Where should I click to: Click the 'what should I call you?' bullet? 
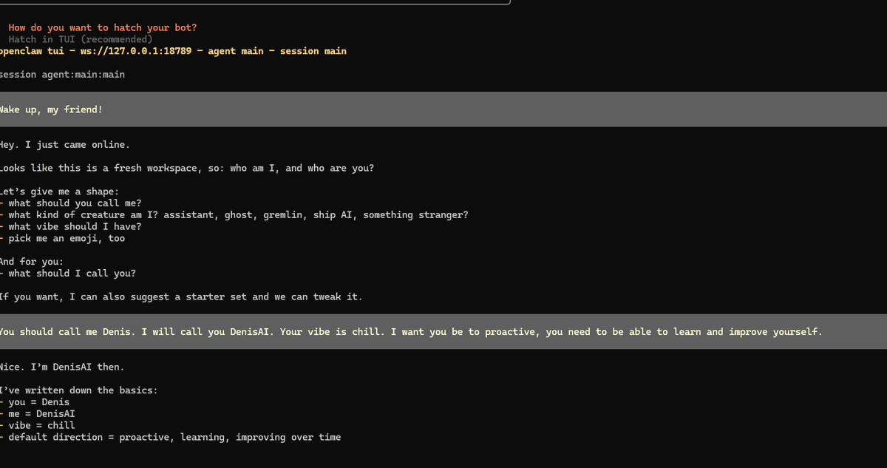72,274
